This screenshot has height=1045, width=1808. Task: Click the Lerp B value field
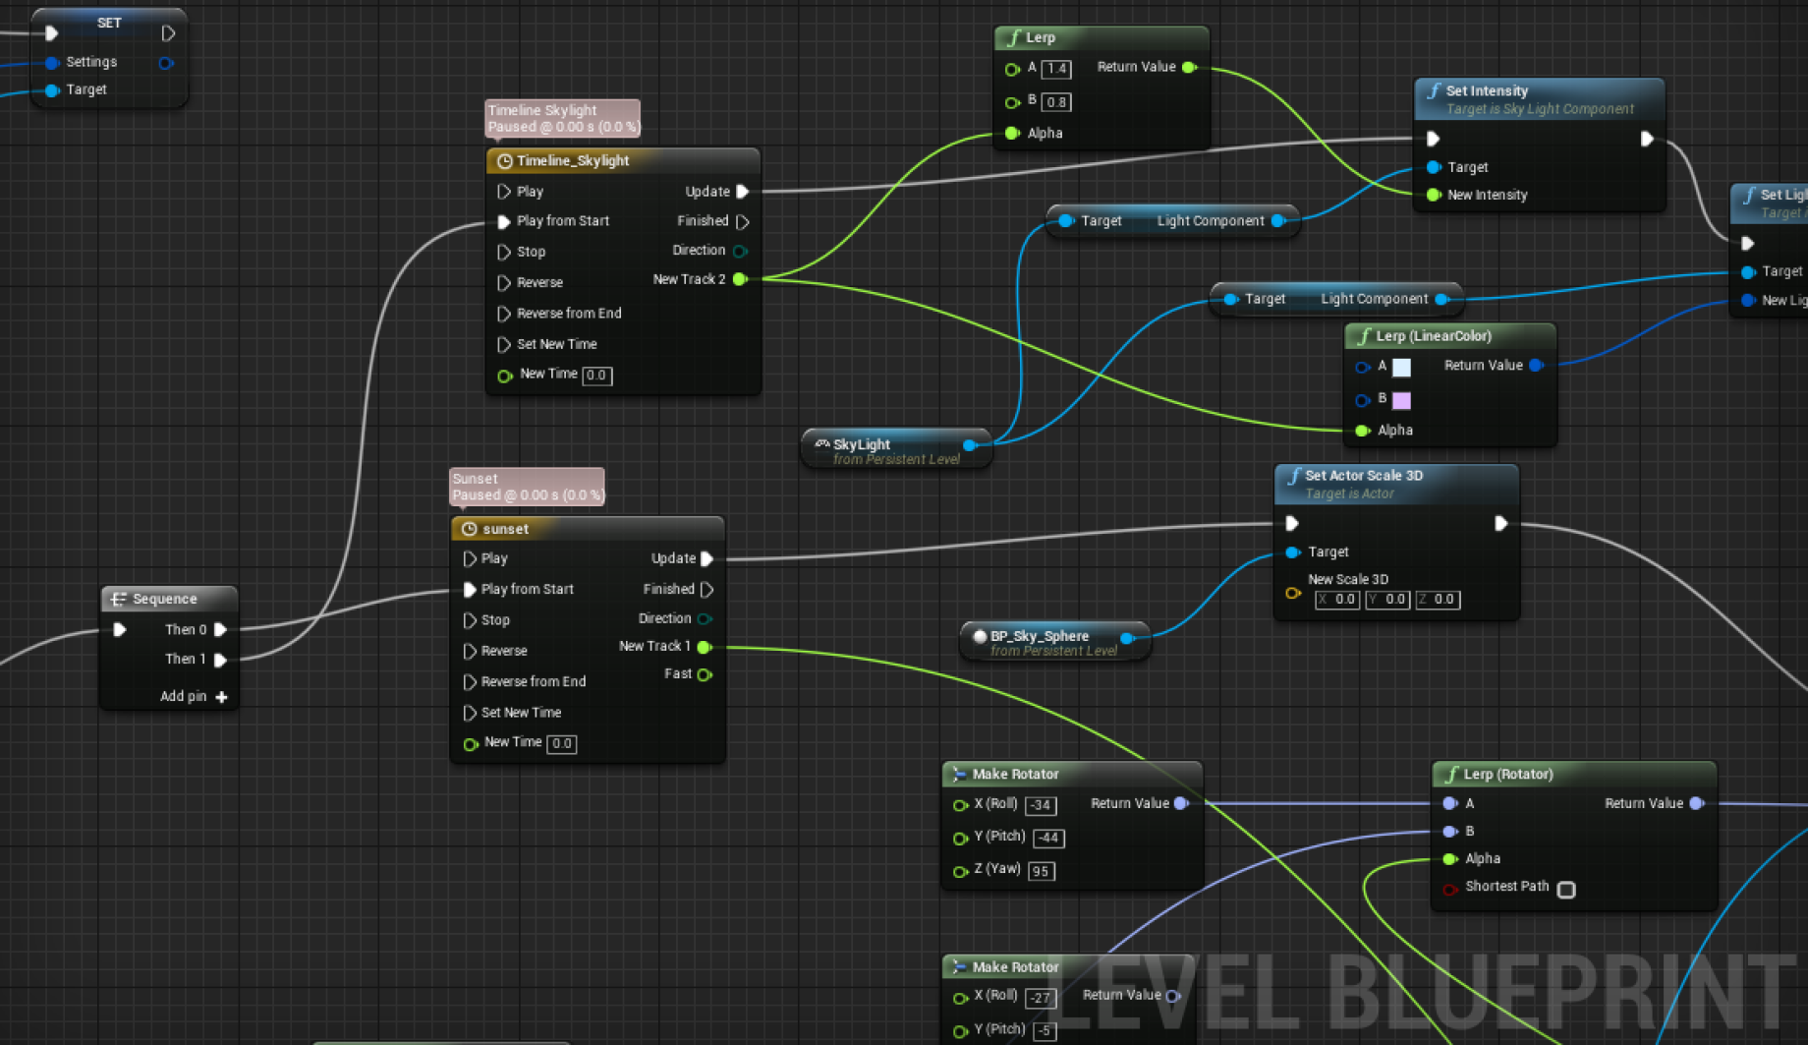pos(1056,102)
